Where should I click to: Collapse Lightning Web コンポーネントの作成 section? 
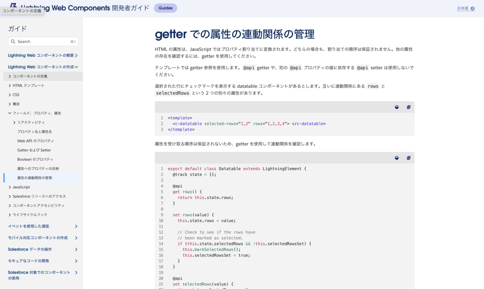76,67
